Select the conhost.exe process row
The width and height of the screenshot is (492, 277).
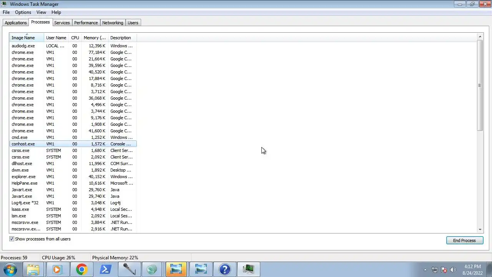[x=73, y=144]
